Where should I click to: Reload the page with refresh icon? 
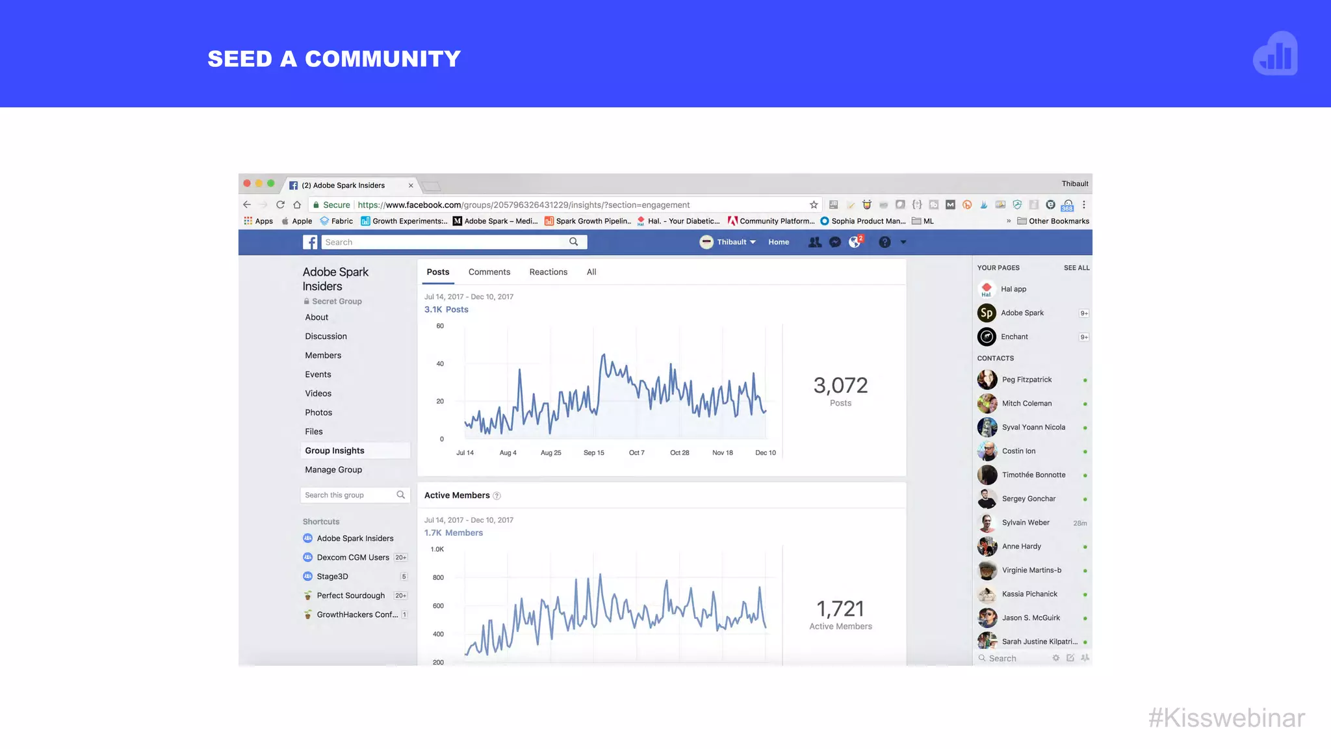[280, 204]
